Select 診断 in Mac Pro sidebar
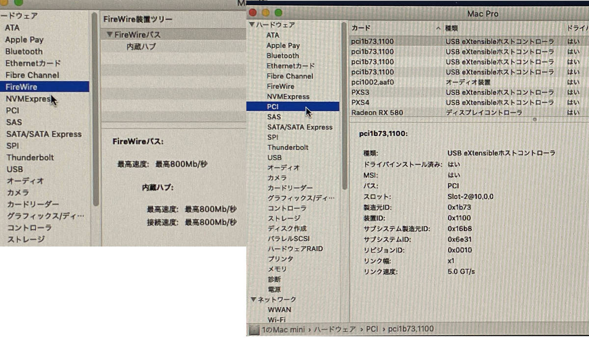 (274, 279)
